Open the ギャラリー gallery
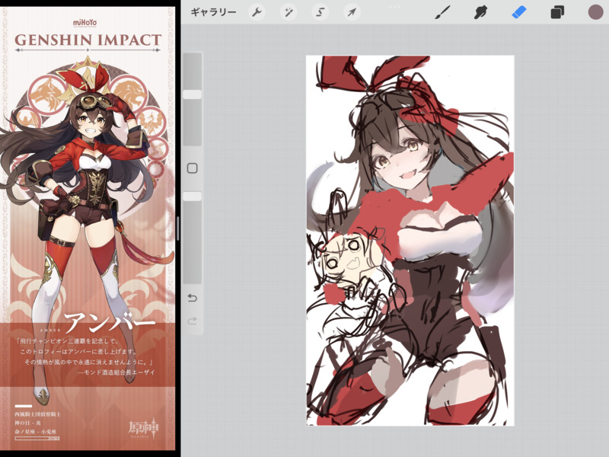The width and height of the screenshot is (609, 457). 213,12
